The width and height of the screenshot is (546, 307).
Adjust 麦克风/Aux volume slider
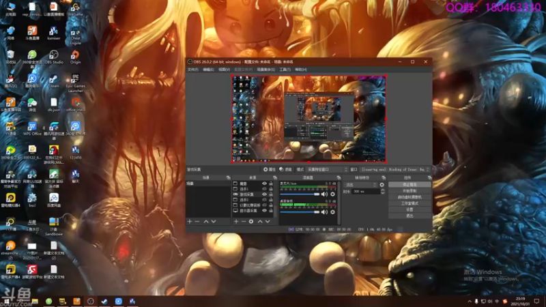point(300,194)
